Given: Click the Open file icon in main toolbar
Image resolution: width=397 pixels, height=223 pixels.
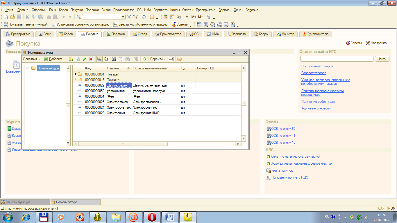Looking at the screenshot, I should (x=12, y=17).
